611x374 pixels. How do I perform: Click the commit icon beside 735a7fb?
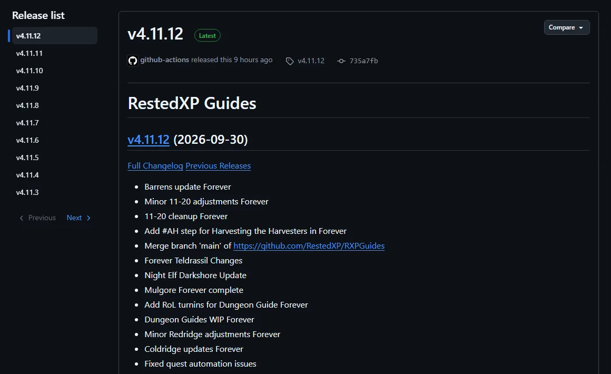(341, 61)
